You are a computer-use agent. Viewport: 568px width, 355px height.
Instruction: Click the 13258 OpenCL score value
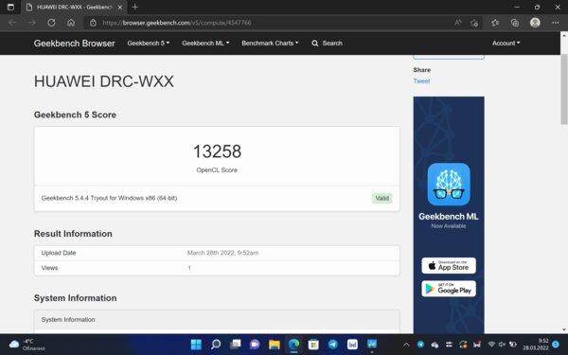click(x=217, y=151)
